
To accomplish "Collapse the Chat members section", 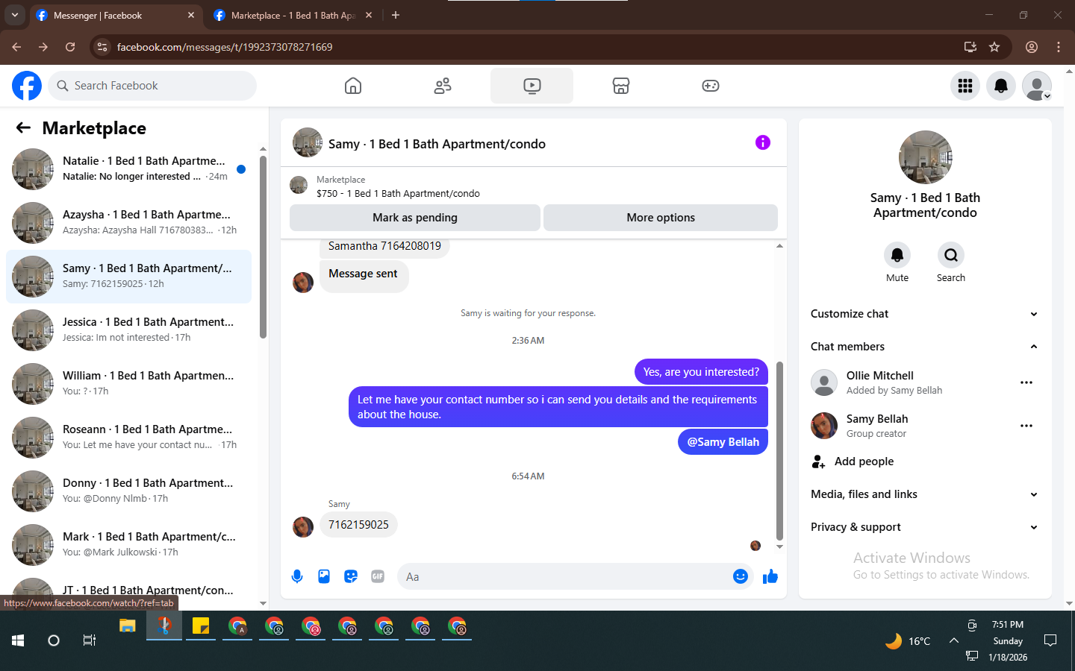I will coord(925,347).
